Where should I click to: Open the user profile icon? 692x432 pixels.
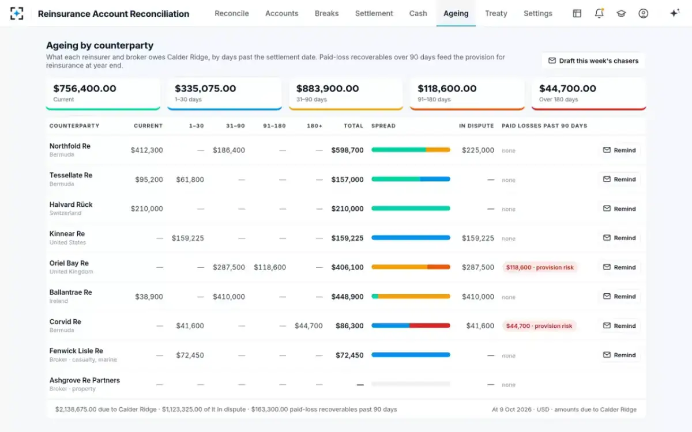tap(644, 13)
